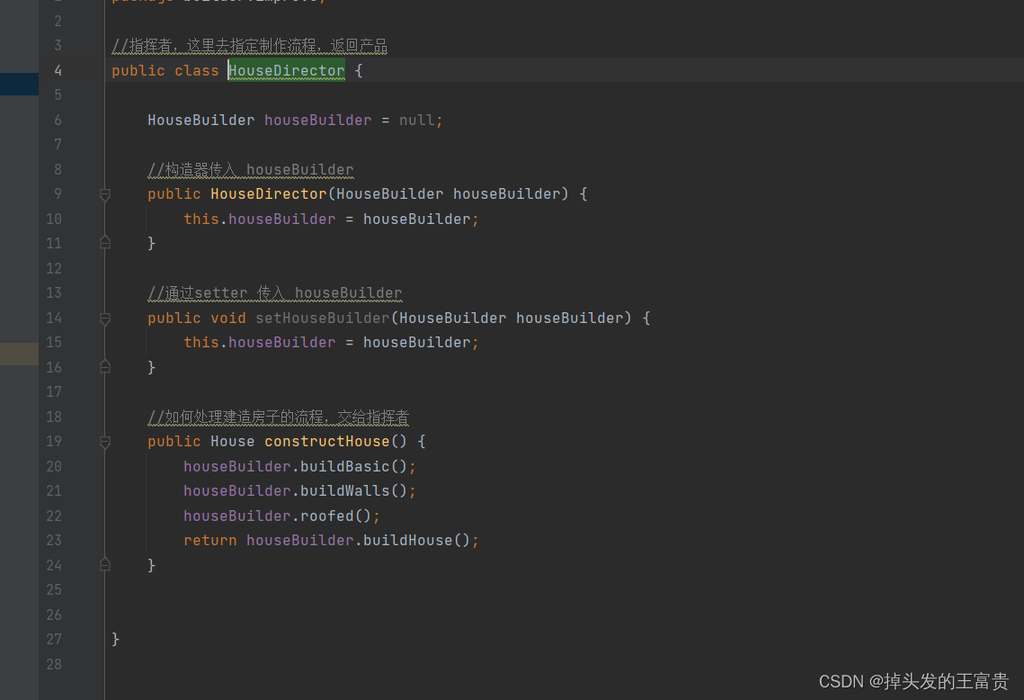Click the return keyword on line 23
This screenshot has height=700, width=1024.
point(210,541)
